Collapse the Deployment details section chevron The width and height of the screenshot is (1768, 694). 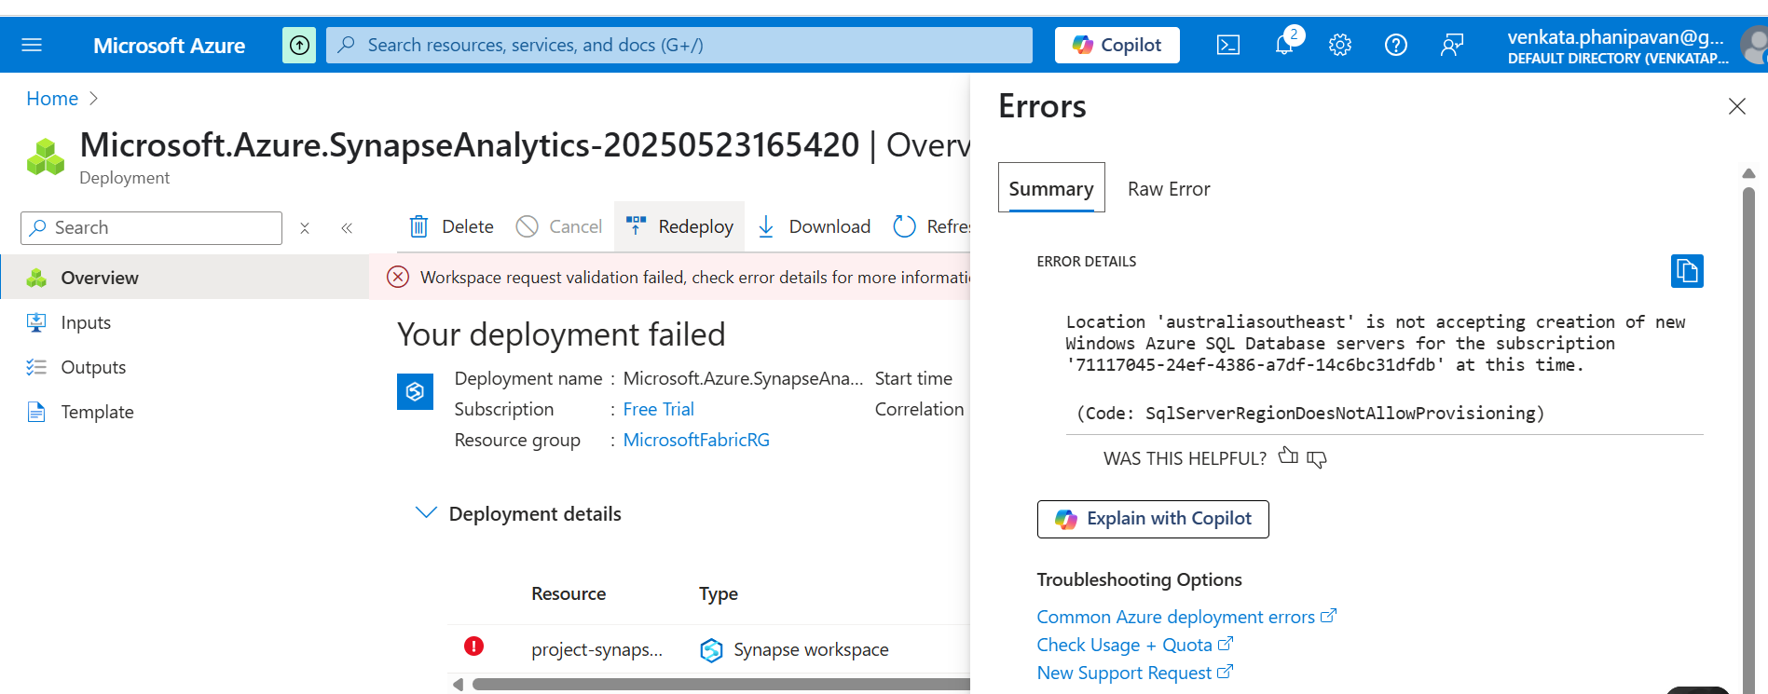(x=426, y=513)
